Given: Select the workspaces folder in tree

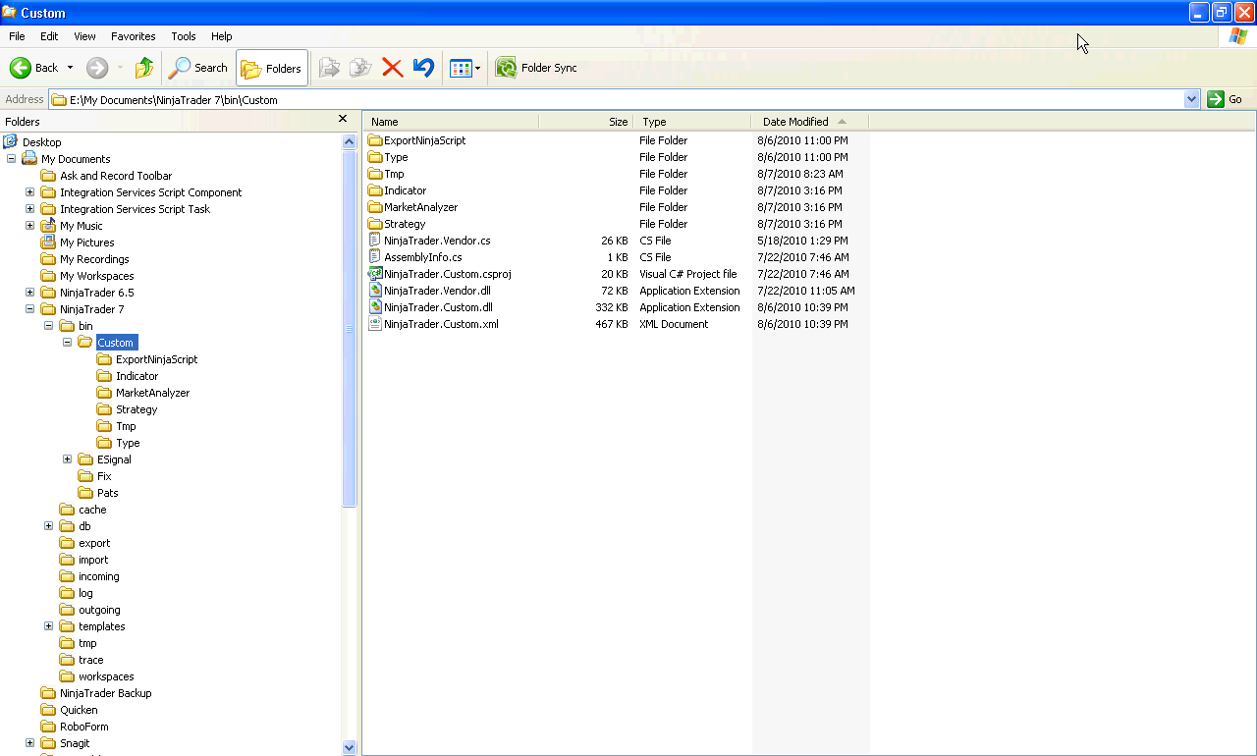Looking at the screenshot, I should 106,676.
